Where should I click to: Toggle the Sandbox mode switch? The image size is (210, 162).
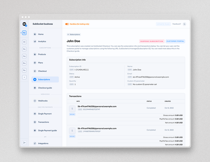67,24
